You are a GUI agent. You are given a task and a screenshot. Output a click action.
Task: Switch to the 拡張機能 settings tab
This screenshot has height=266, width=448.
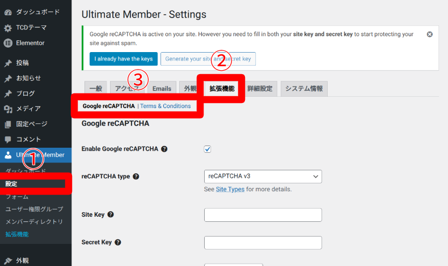pyautogui.click(x=222, y=89)
